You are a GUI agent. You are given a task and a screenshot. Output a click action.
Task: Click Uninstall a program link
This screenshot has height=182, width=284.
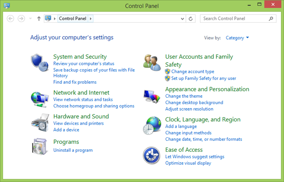pyautogui.click(x=73, y=150)
